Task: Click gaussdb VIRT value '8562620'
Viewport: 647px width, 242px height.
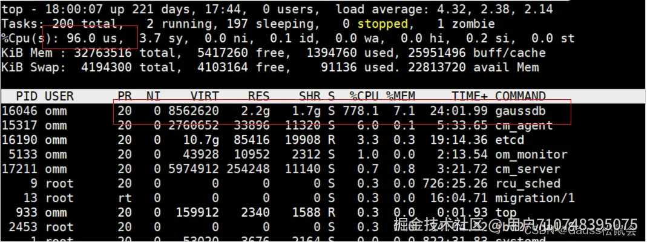Action: (x=194, y=111)
